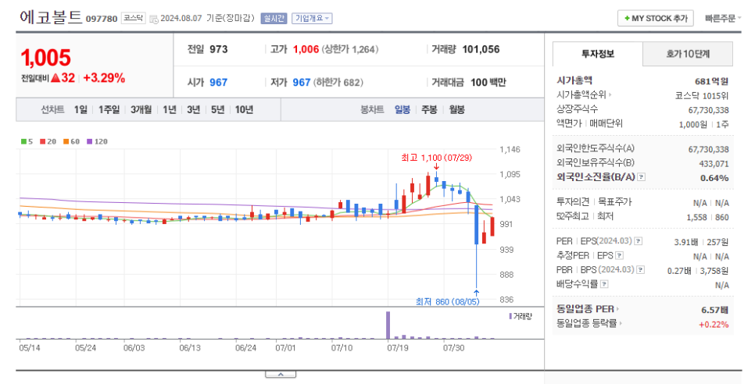Click 거래대금 value 100 백만

(x=488, y=82)
